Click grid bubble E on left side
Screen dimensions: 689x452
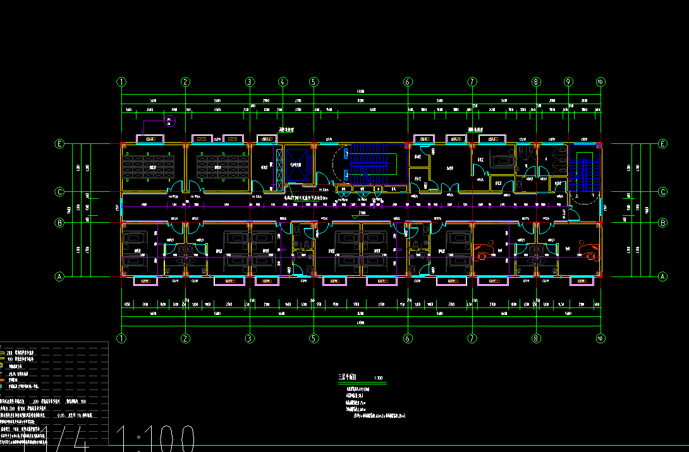click(59, 144)
